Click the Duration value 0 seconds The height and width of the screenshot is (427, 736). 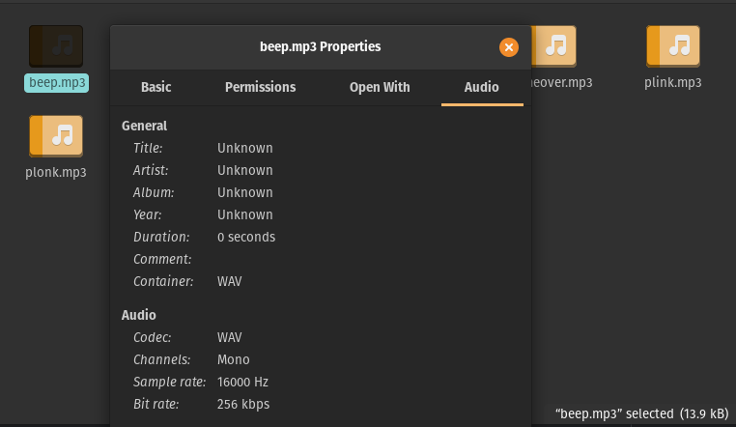pyautogui.click(x=246, y=237)
